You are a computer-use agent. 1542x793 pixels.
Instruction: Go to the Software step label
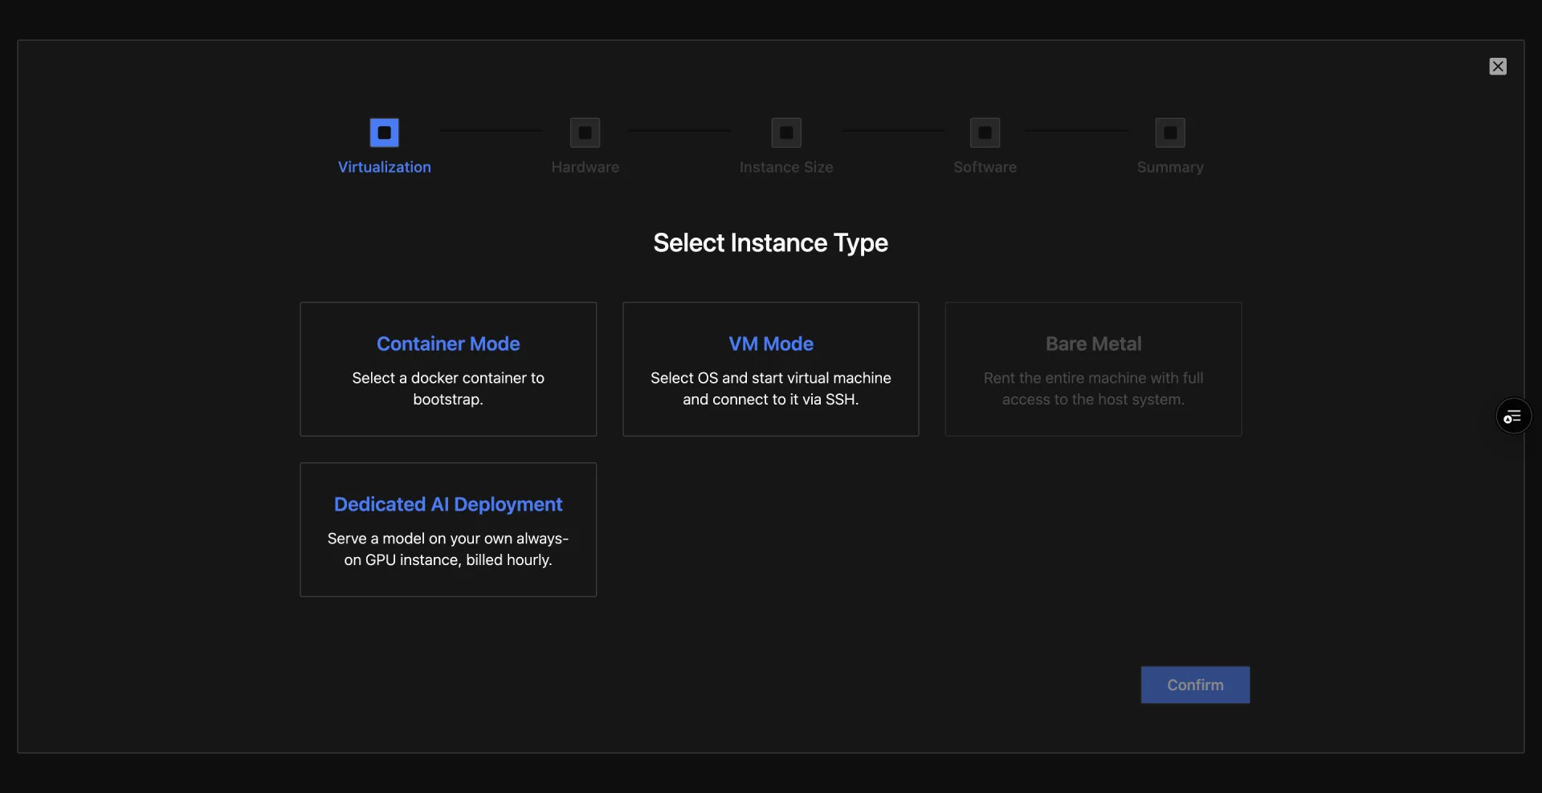tap(985, 167)
